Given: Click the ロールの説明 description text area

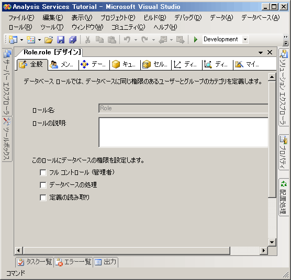Looking at the screenshot, I should click(x=183, y=132).
